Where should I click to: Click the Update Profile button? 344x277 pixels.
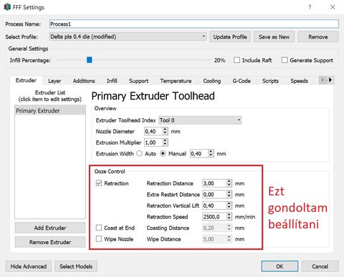click(x=230, y=37)
